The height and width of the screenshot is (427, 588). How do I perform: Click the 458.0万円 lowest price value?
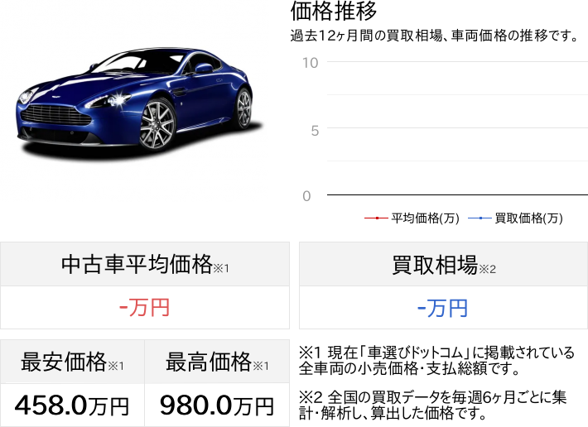click(72, 405)
